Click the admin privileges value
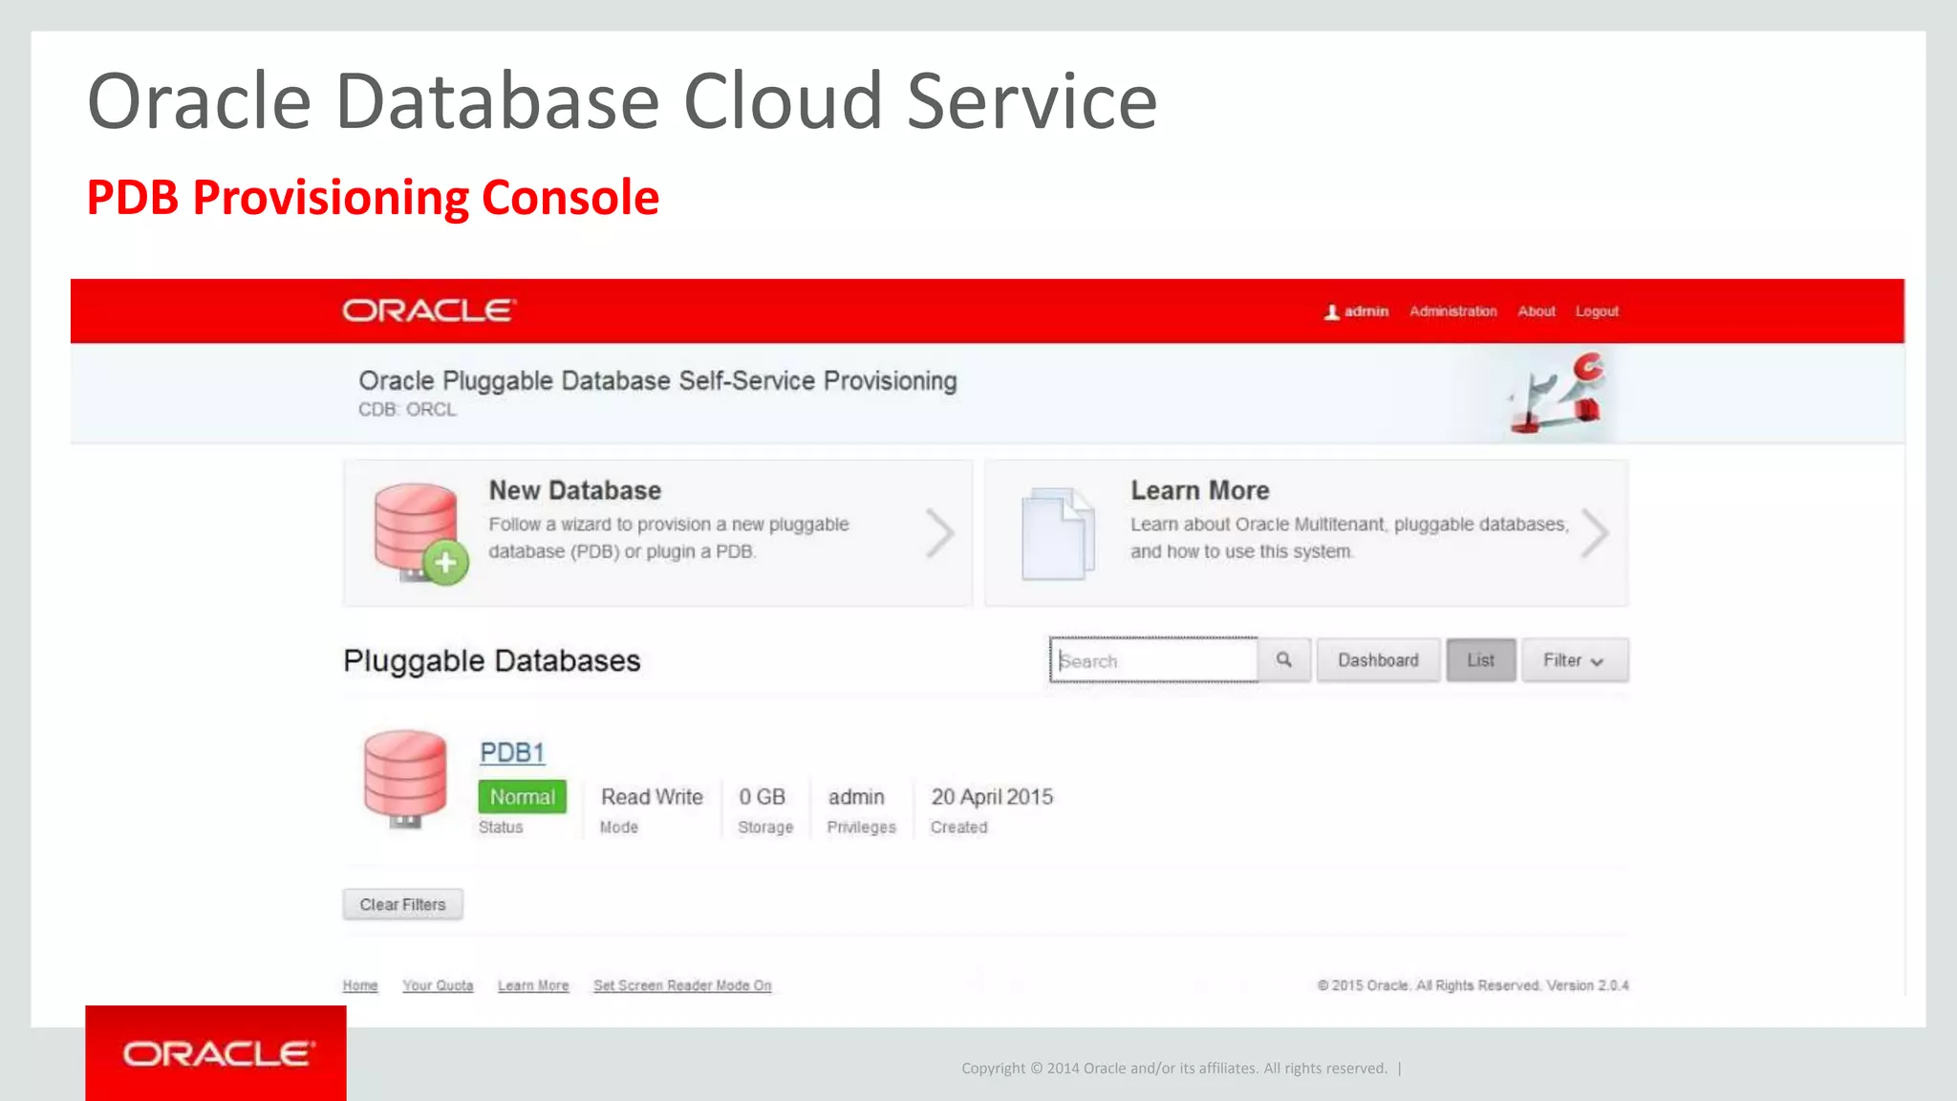Image resolution: width=1957 pixels, height=1101 pixels. (x=856, y=797)
